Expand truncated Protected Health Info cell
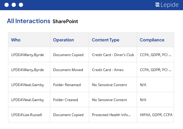This screenshot has width=183, height=129. click(x=112, y=115)
